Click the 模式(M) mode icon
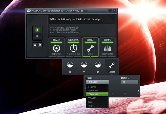 coord(56,48)
